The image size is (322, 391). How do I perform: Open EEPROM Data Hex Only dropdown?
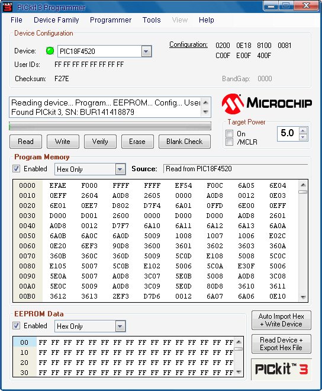point(120,326)
